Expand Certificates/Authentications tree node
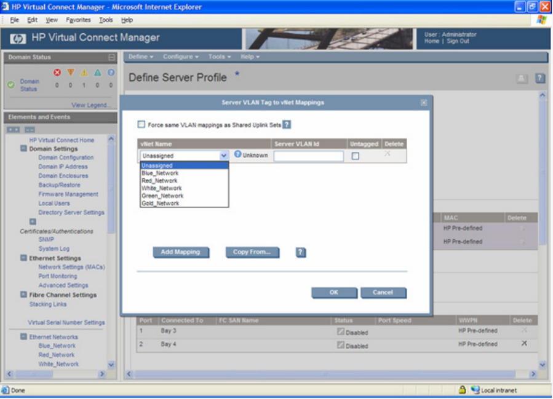This screenshot has width=553, height=399. point(33,222)
